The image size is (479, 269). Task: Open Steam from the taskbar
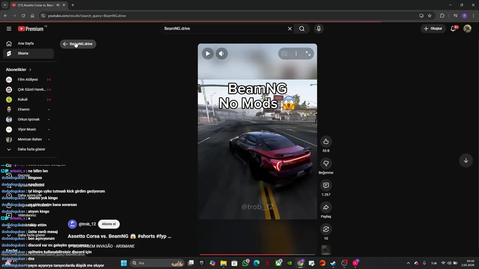click(x=333, y=263)
